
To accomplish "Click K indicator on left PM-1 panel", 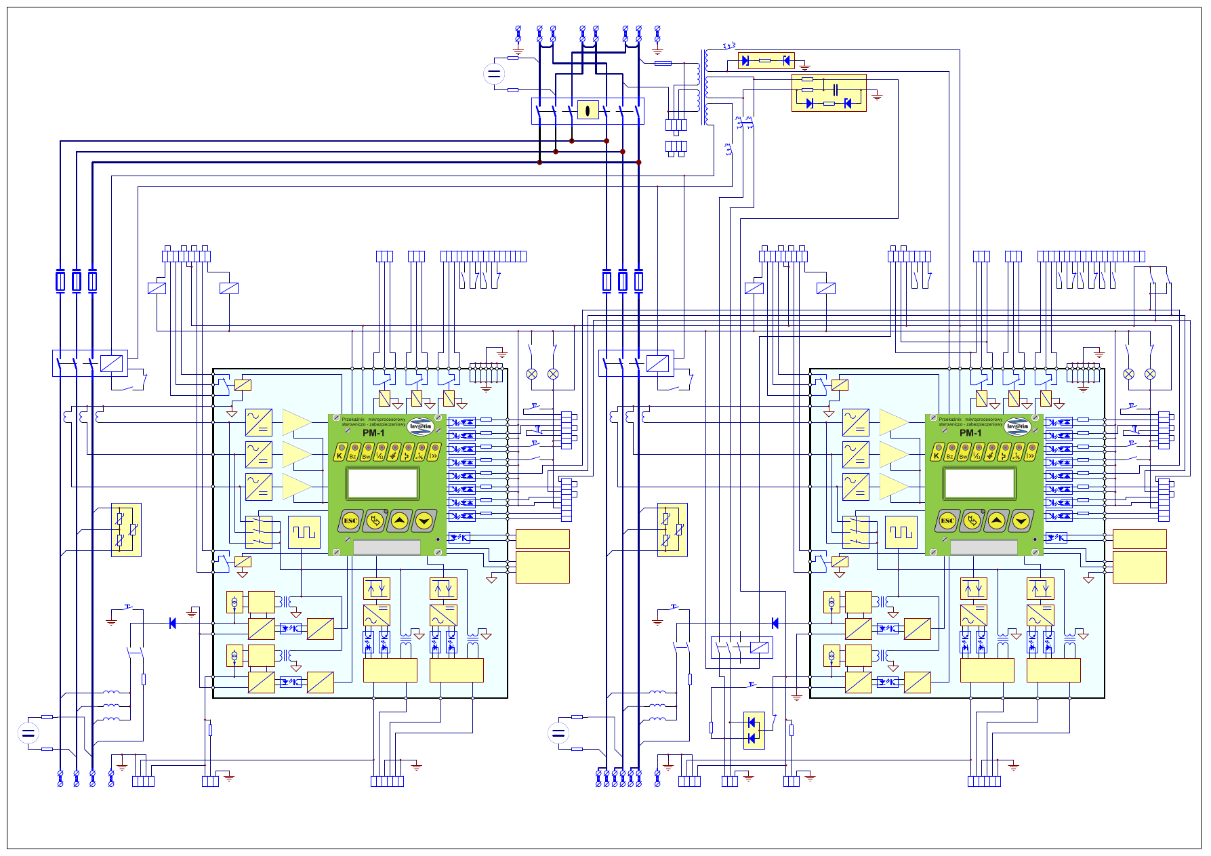I will [340, 452].
